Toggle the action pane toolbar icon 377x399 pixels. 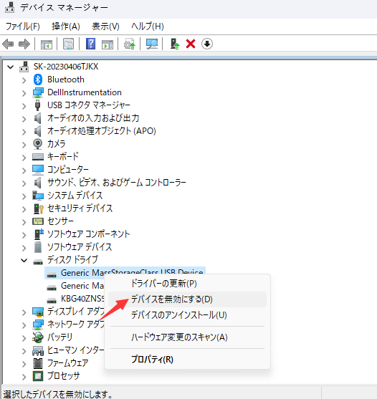pyautogui.click(x=108, y=44)
